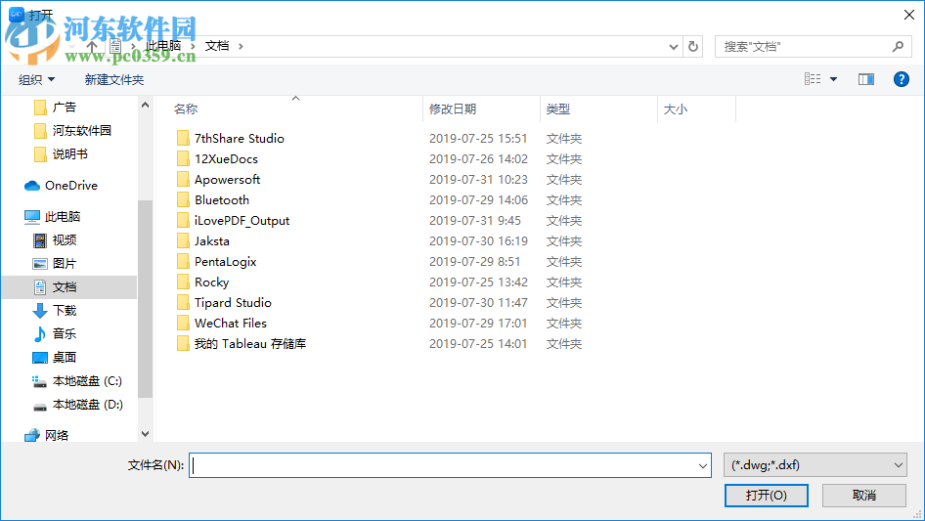Expand breadcrumb chevron after 此电脑

193,46
